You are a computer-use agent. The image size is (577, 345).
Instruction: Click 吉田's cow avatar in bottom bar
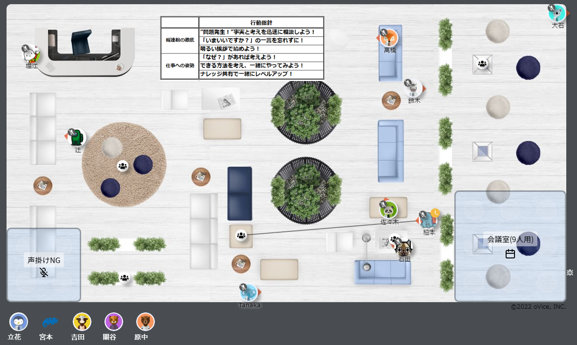82,322
